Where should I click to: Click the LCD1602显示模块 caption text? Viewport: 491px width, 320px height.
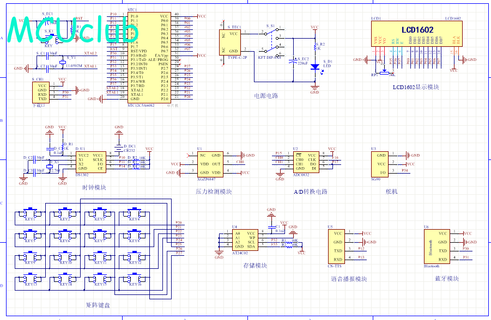click(416, 87)
